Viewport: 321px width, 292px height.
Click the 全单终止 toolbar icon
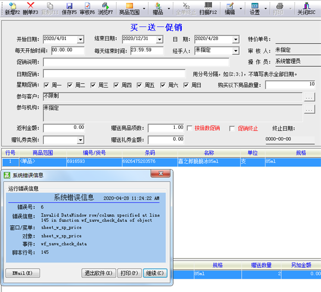click(186, 6)
